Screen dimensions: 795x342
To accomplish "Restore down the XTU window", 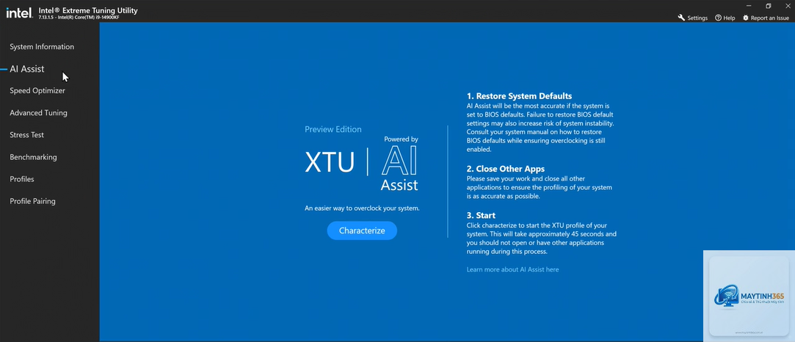I will tap(769, 6).
